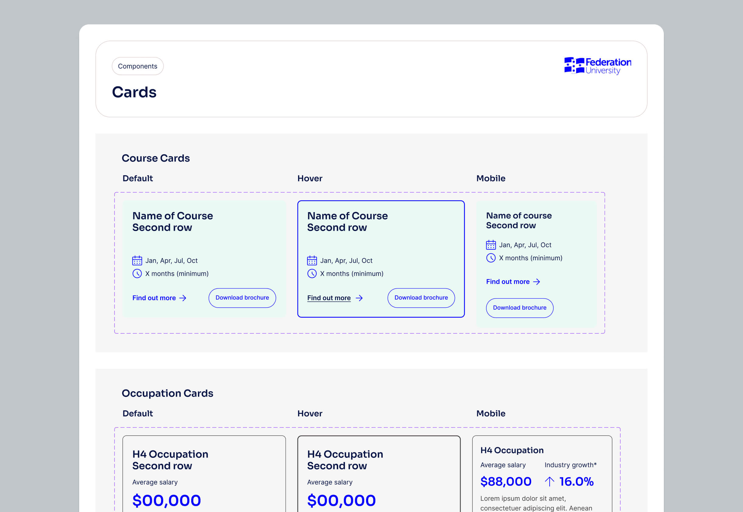The height and width of the screenshot is (512, 743).
Task: Click the Mobile label under Occupation Cards
Action: click(491, 414)
